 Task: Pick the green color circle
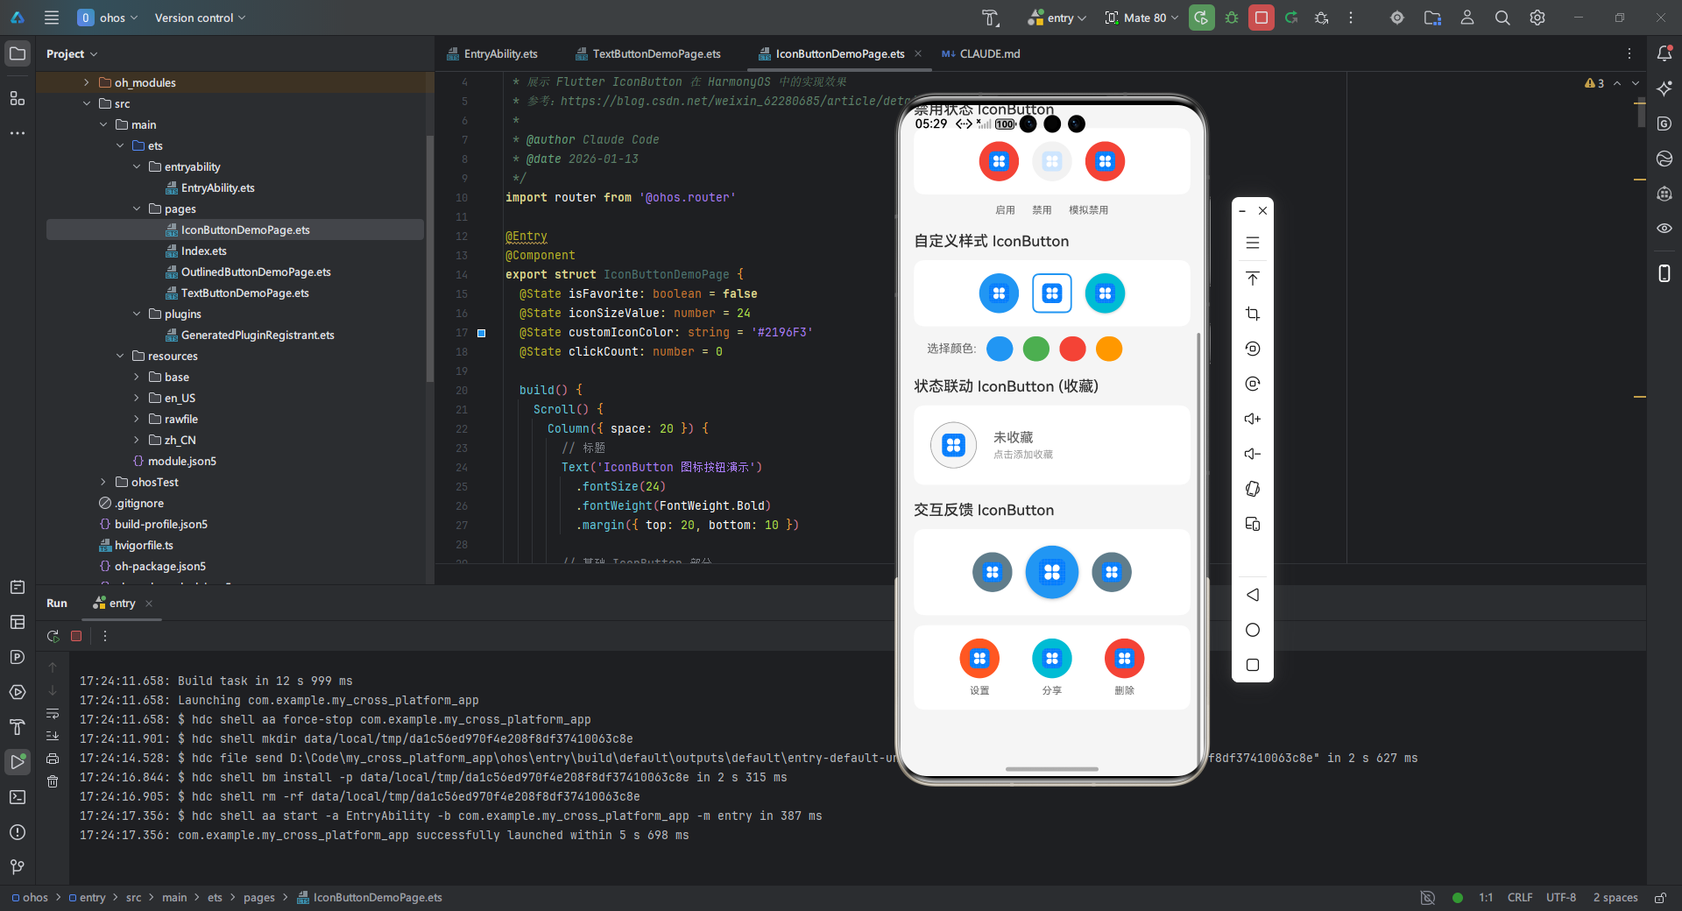coord(1036,349)
